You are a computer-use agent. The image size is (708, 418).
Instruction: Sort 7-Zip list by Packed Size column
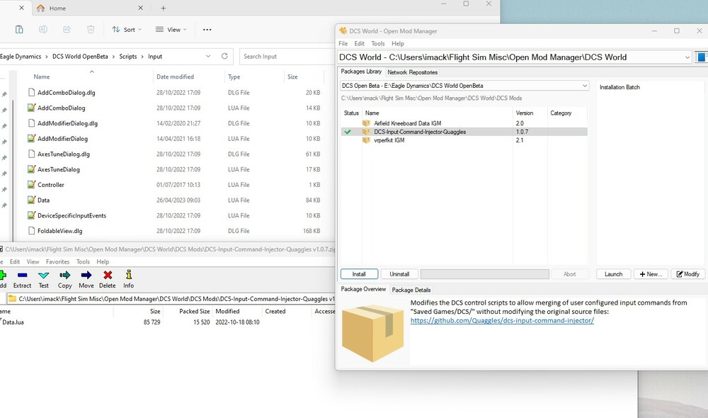194,311
